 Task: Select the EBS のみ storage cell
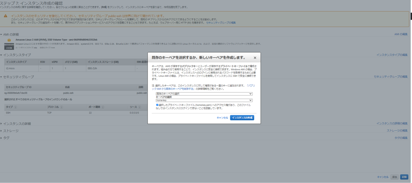[111, 68]
